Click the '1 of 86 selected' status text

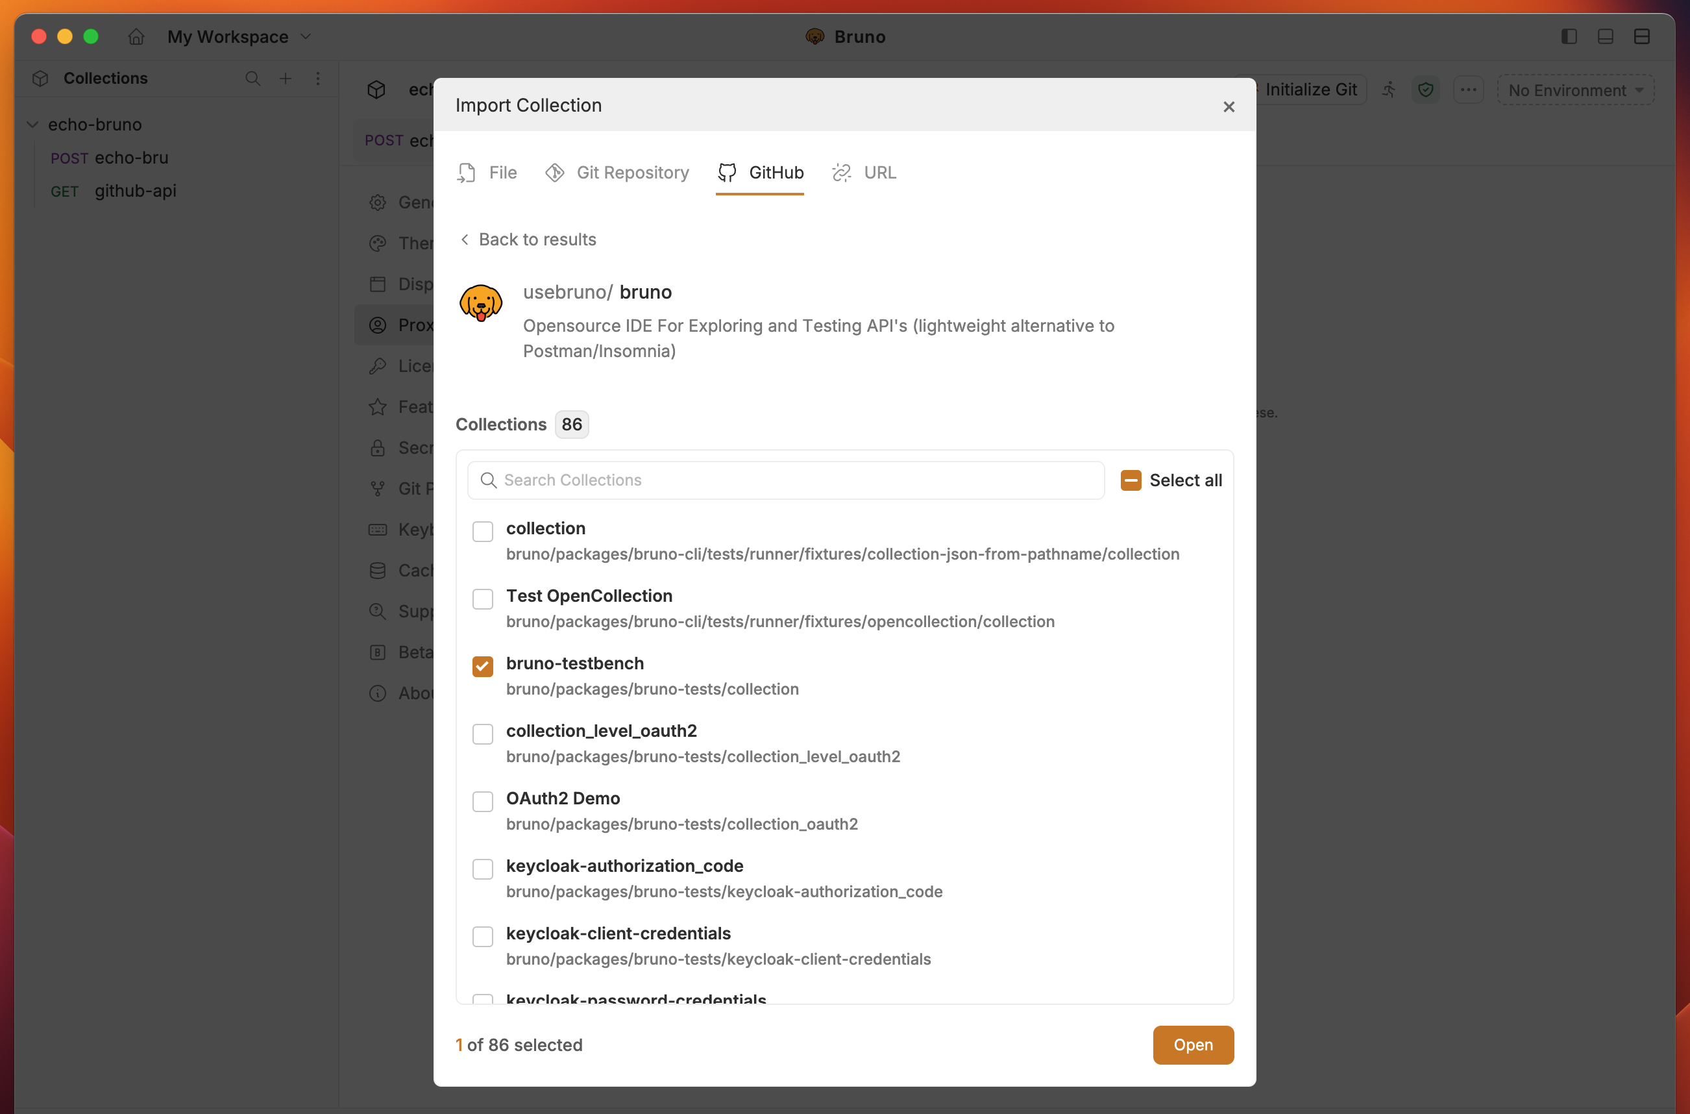coord(519,1045)
